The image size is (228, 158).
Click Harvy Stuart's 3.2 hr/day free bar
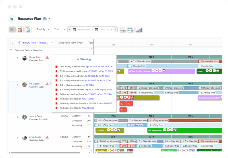[x=163, y=66]
